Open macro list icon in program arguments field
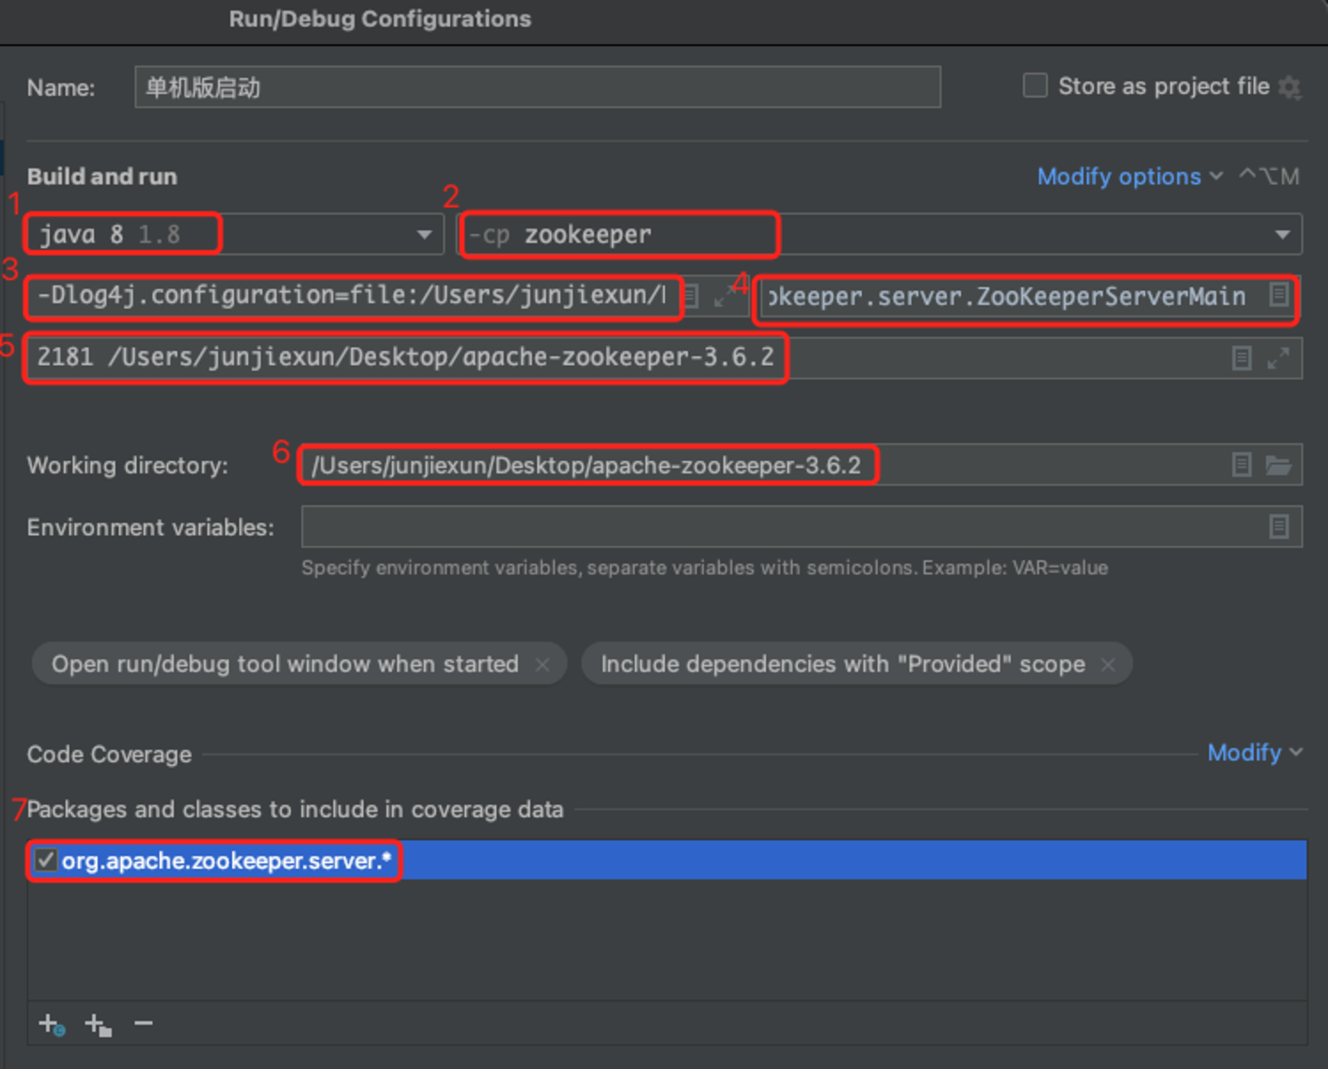 click(1242, 358)
